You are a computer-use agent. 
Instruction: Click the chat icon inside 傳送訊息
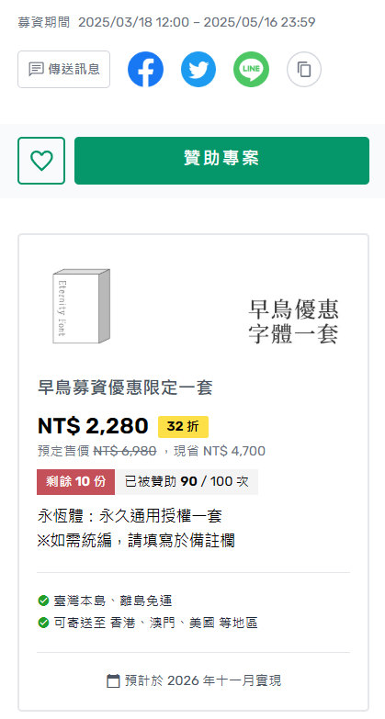coord(36,69)
